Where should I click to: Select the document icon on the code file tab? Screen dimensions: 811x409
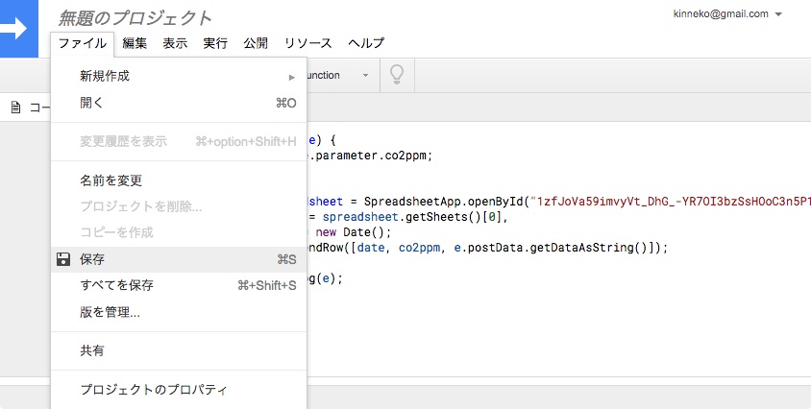(x=15, y=108)
